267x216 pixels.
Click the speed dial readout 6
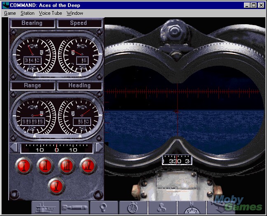(x=82, y=60)
